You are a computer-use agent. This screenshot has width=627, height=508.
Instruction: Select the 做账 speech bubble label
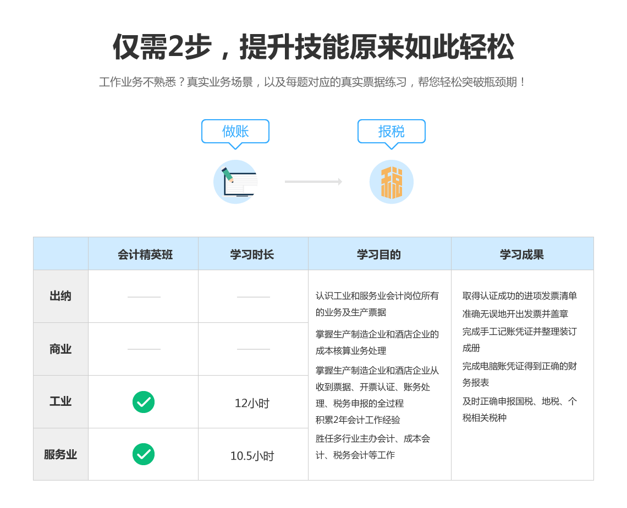(235, 131)
